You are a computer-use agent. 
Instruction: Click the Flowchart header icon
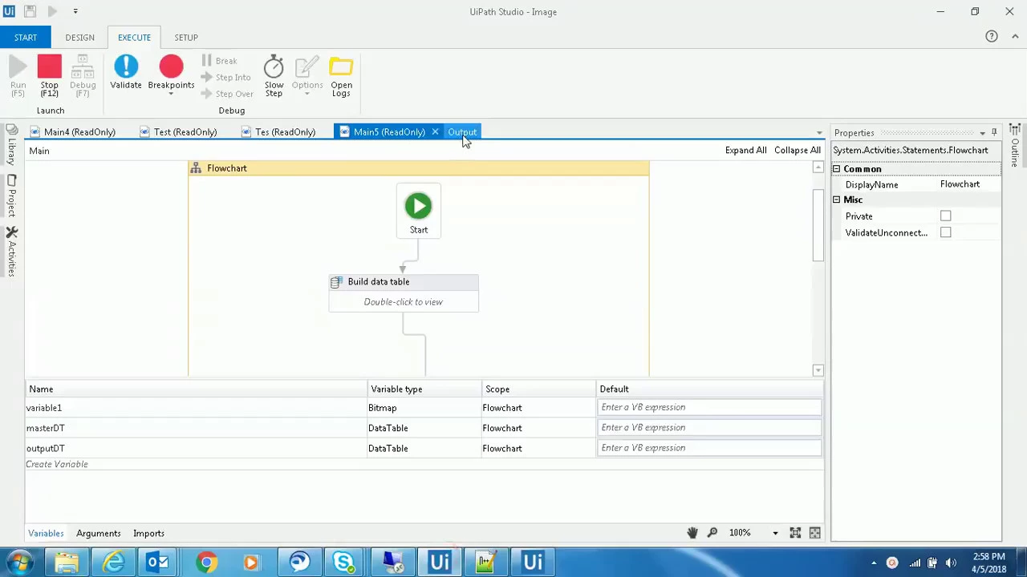196,168
